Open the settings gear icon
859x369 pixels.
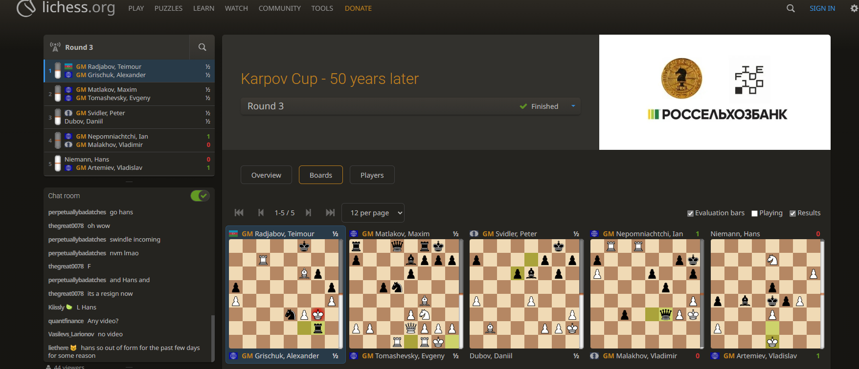(854, 8)
